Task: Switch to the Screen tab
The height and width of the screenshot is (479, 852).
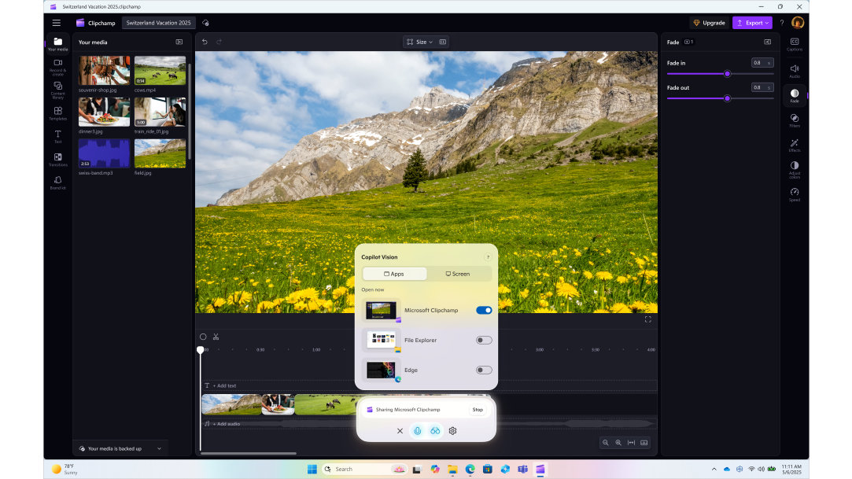Action: [x=458, y=274]
